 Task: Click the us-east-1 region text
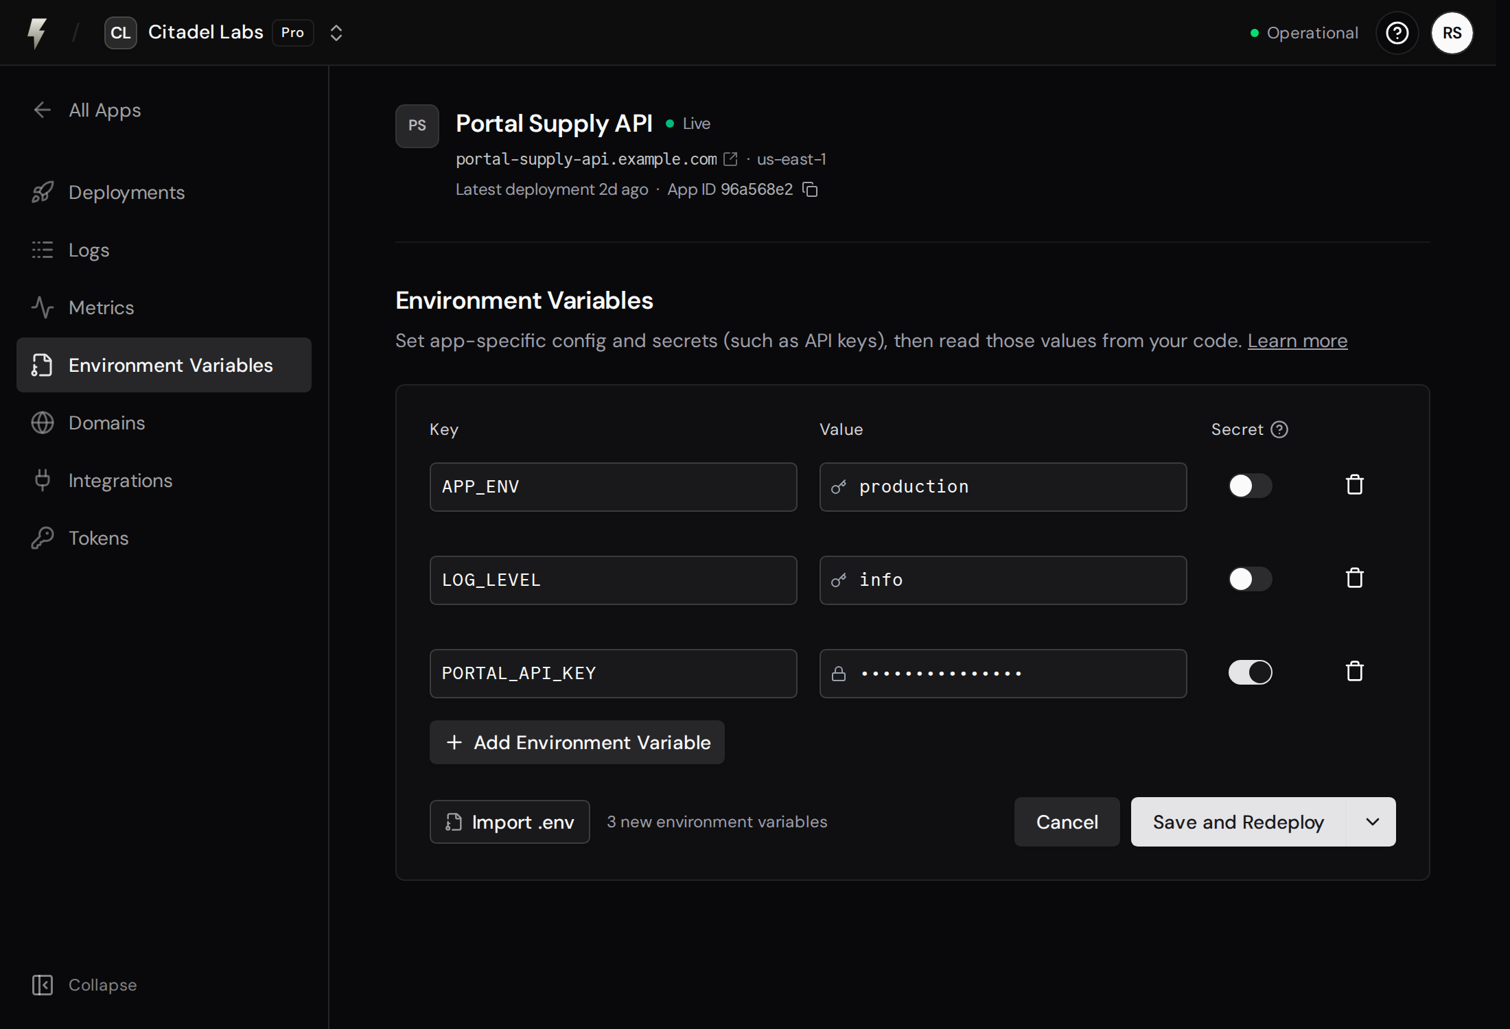coord(791,159)
